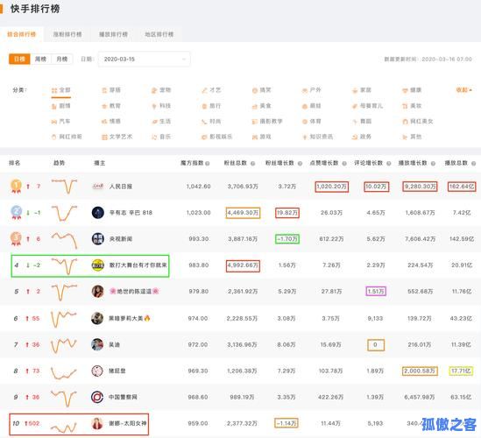Click the 旅行 category icon
Viewport: 481px width, 438px height.
(204, 106)
